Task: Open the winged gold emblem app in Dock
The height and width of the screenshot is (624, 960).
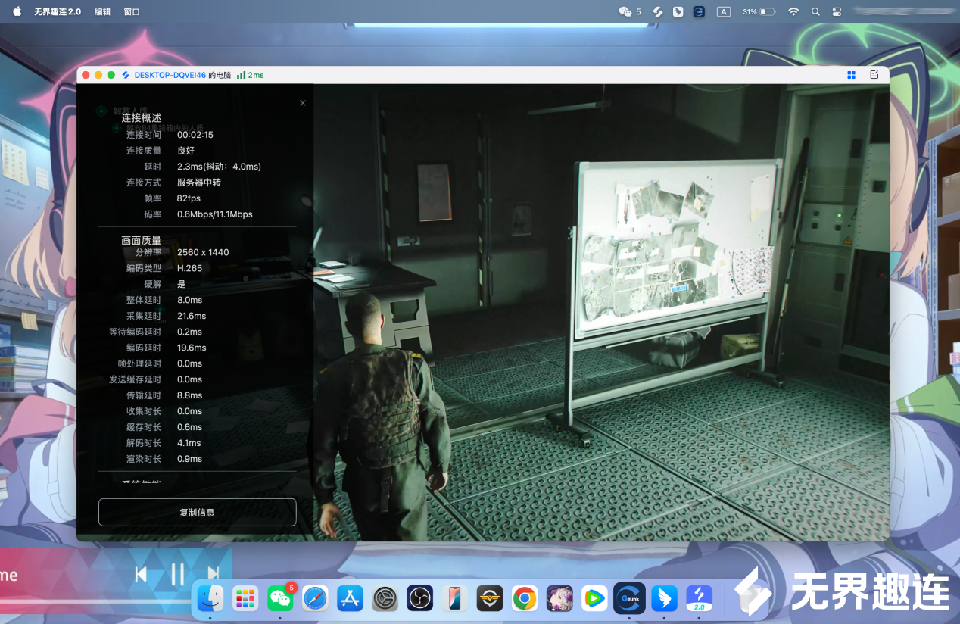Action: coord(489,598)
